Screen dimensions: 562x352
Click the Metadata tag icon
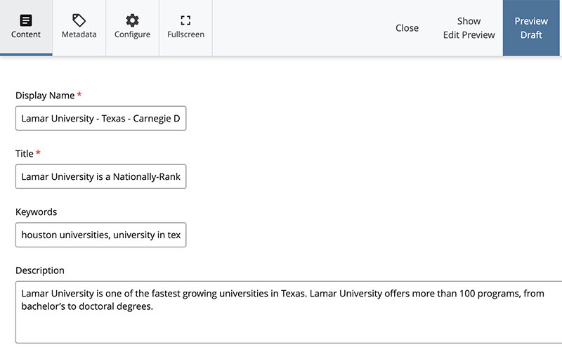[x=79, y=20]
